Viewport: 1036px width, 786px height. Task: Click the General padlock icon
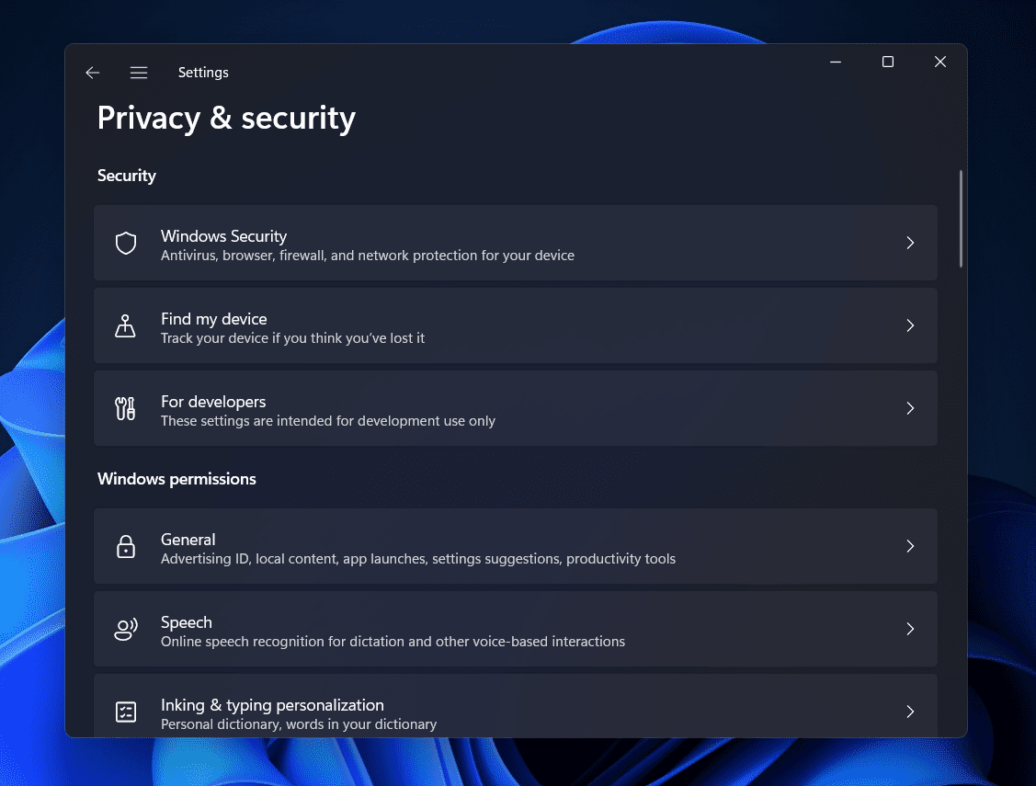126,546
